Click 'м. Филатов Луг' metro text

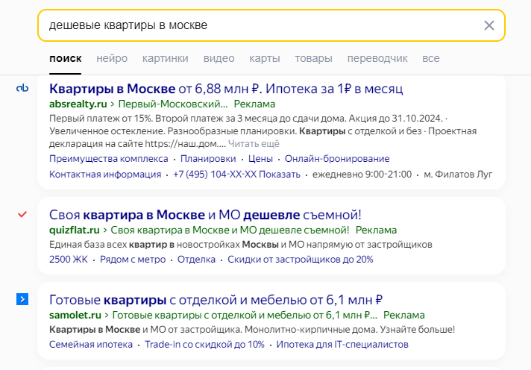point(458,174)
